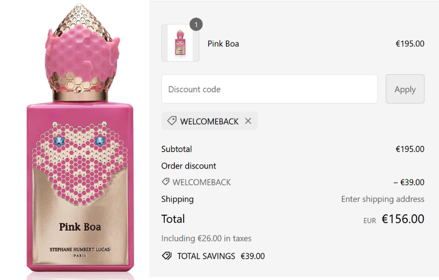
Task: Click the Pink Boa product name in cart
Action: click(223, 44)
